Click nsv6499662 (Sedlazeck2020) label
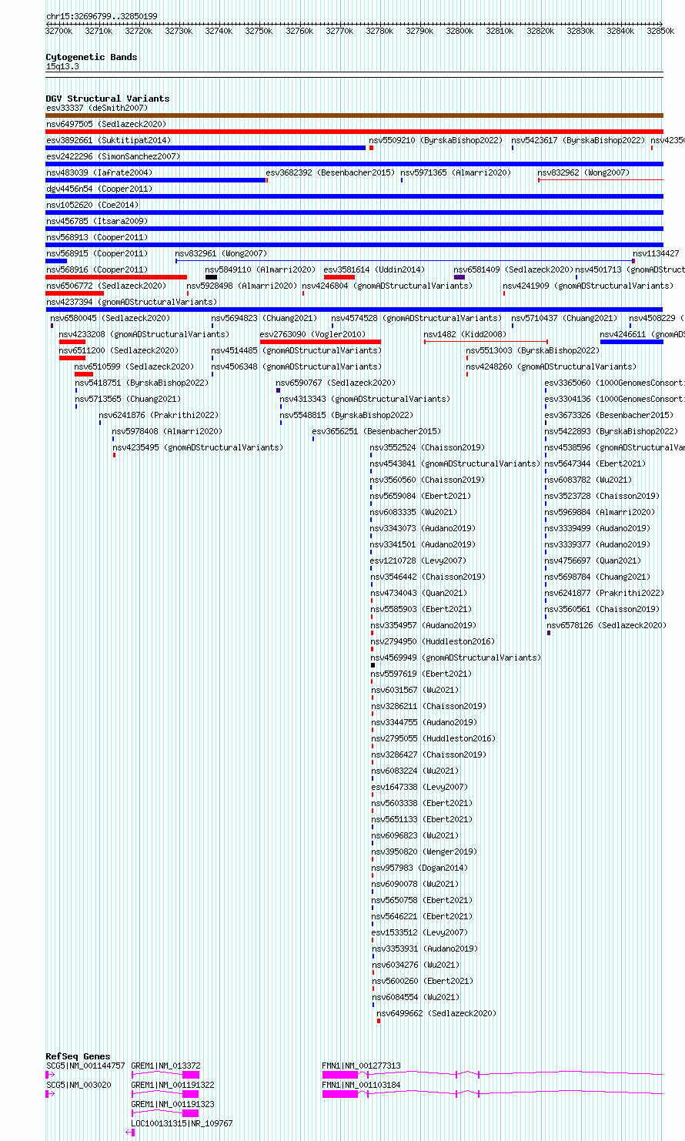 (436, 1013)
